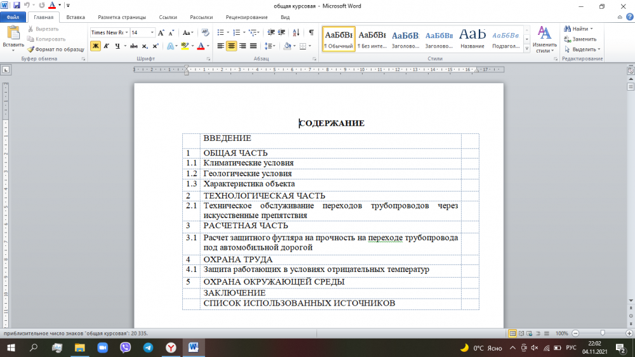635x357 pixels.
Task: Open Zoom app from taskbar
Action: (102, 347)
